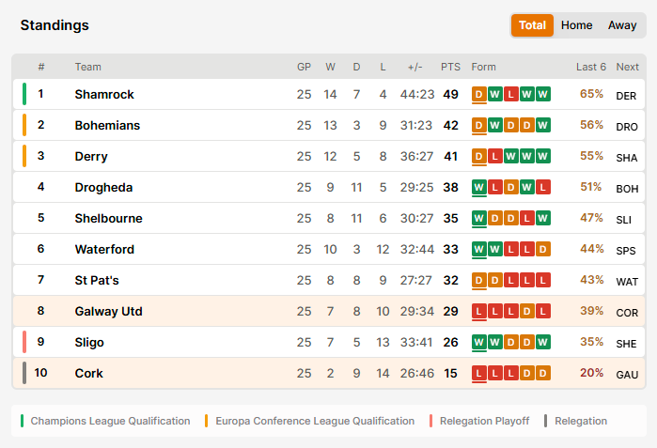This screenshot has width=657, height=448.
Task: Switch to Home standings tab
Action: pyautogui.click(x=576, y=25)
